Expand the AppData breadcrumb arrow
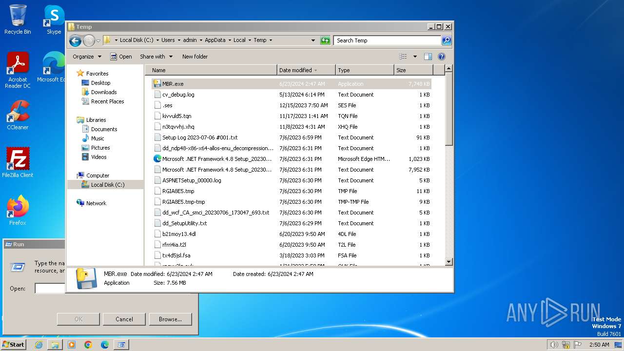Screen dimensions: 624x351 [x=230, y=40]
